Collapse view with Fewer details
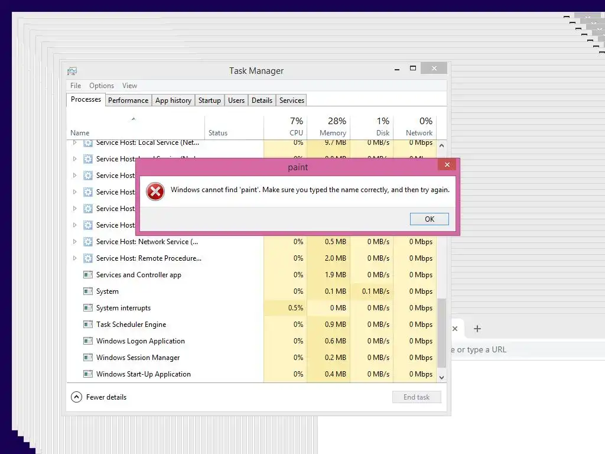The height and width of the screenshot is (454, 605). (x=99, y=397)
